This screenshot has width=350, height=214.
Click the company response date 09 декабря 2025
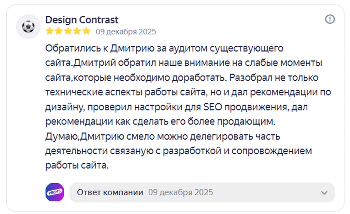(181, 193)
